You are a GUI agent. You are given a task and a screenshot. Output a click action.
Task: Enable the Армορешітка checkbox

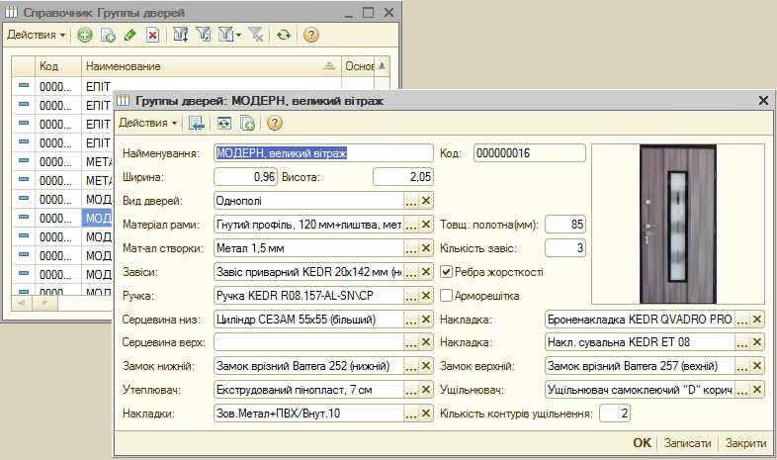click(x=447, y=296)
